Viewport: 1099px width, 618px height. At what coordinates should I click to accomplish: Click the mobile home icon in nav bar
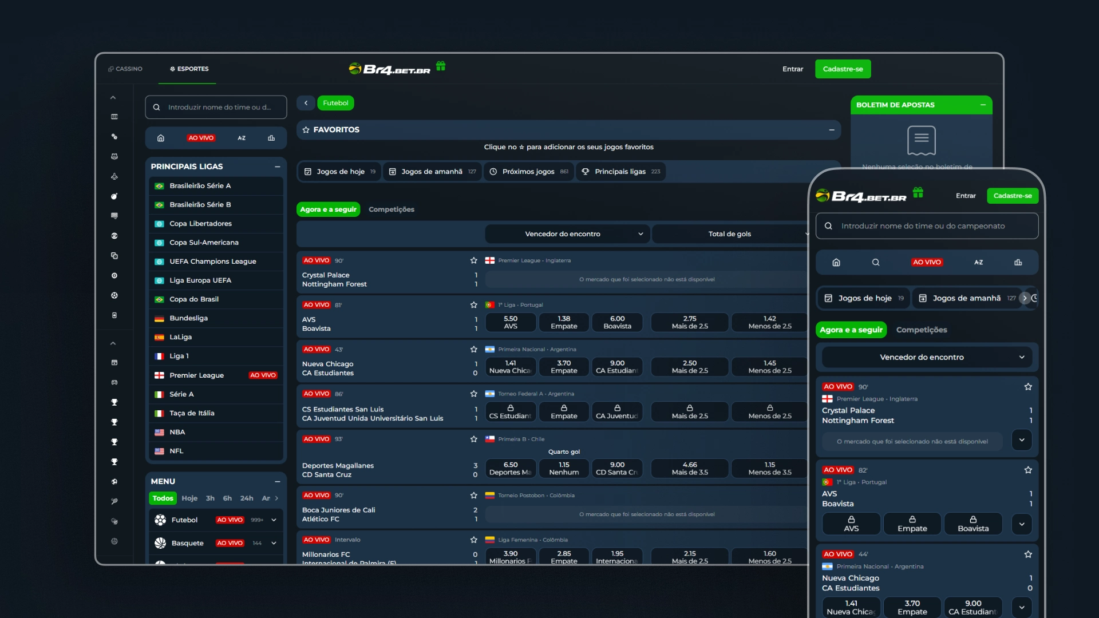point(836,263)
